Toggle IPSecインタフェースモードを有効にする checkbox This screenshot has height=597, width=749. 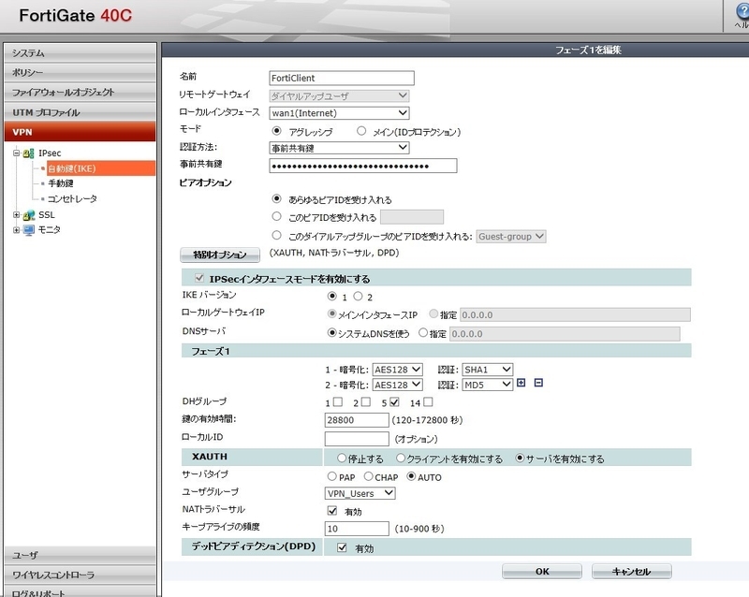(x=199, y=278)
